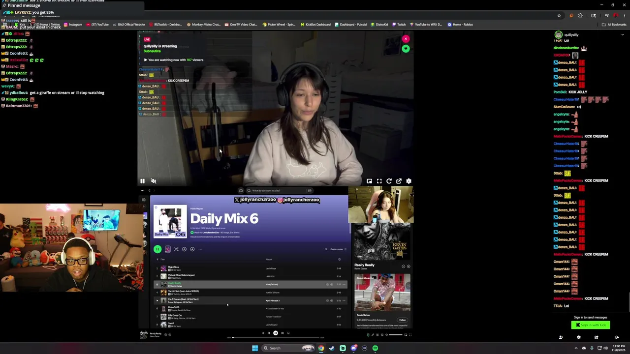Viewport: 630px width, 354px height.
Task: Follow Kevin Gates in the artist panel
Action: coord(402,320)
